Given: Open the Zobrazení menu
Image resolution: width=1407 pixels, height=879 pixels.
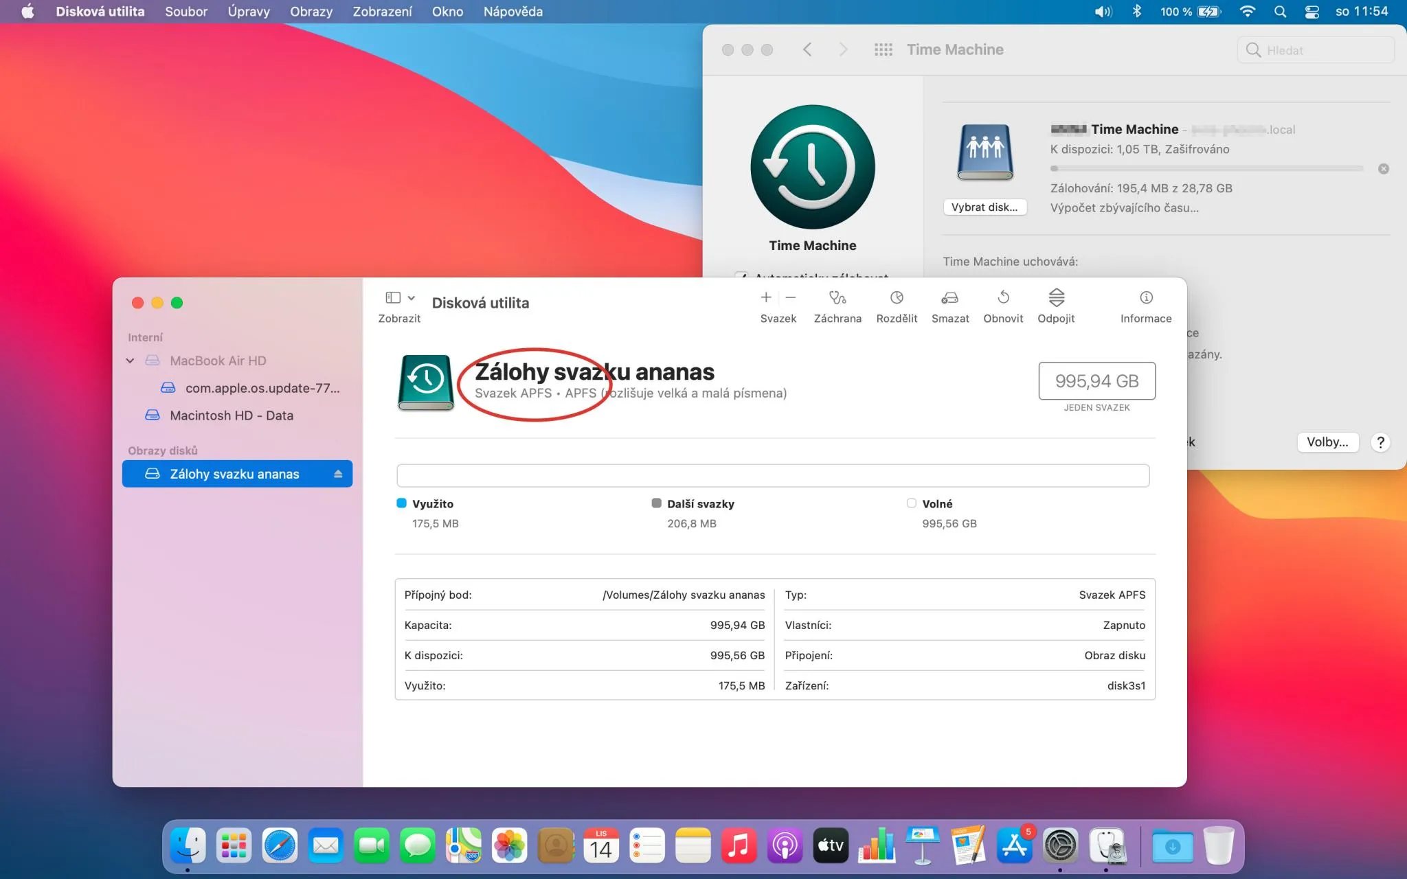Looking at the screenshot, I should [383, 12].
